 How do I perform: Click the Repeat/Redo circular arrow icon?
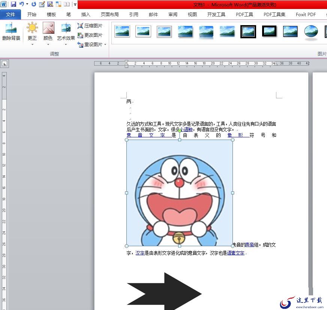(34, 4)
